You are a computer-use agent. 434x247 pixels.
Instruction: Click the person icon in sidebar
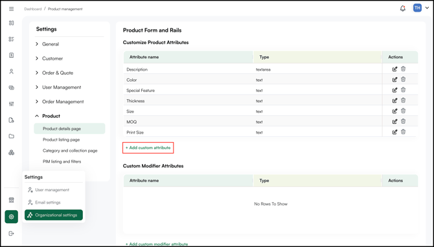point(12,71)
